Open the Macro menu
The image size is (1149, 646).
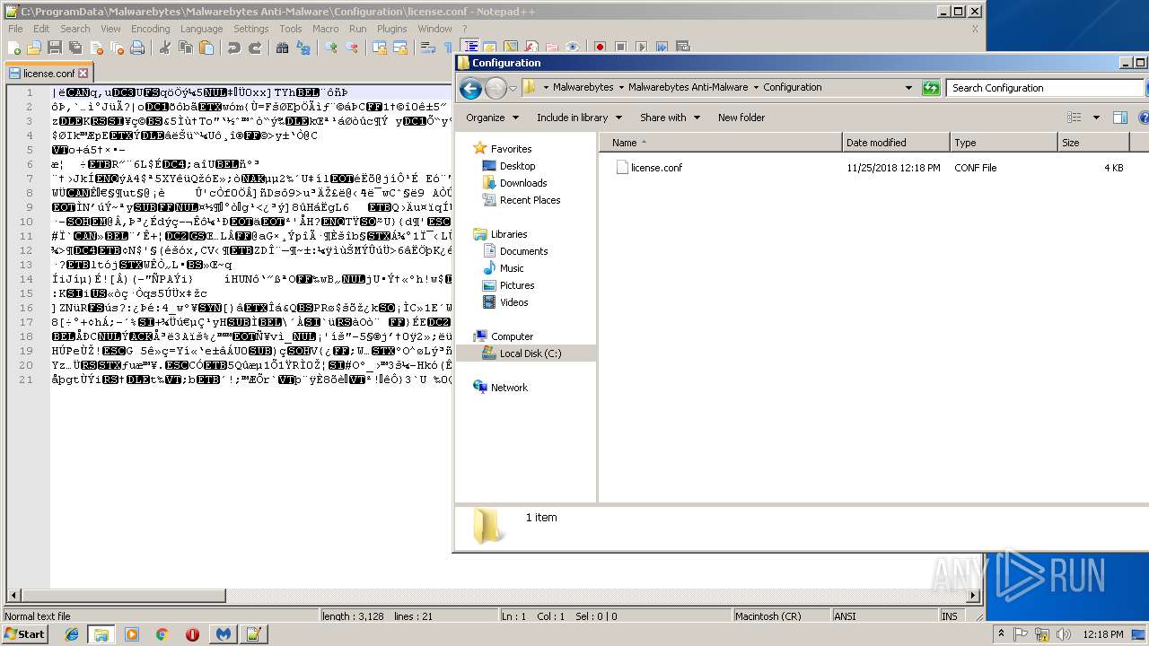point(326,29)
